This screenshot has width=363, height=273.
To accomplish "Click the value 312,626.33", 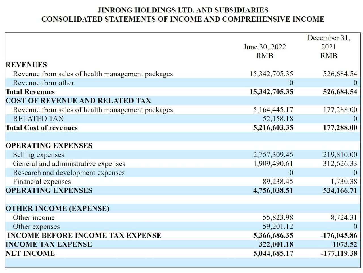I will click(x=340, y=164).
